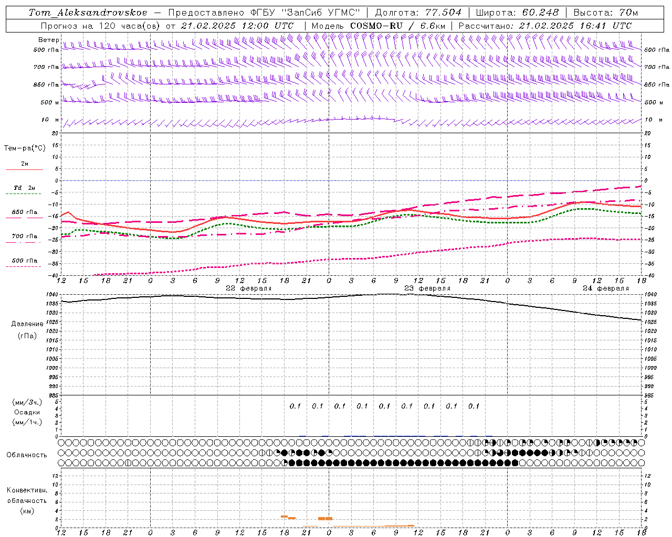Select the "22 февраля" date label
Viewport: 672px width, 537px height.
pyautogui.click(x=249, y=288)
